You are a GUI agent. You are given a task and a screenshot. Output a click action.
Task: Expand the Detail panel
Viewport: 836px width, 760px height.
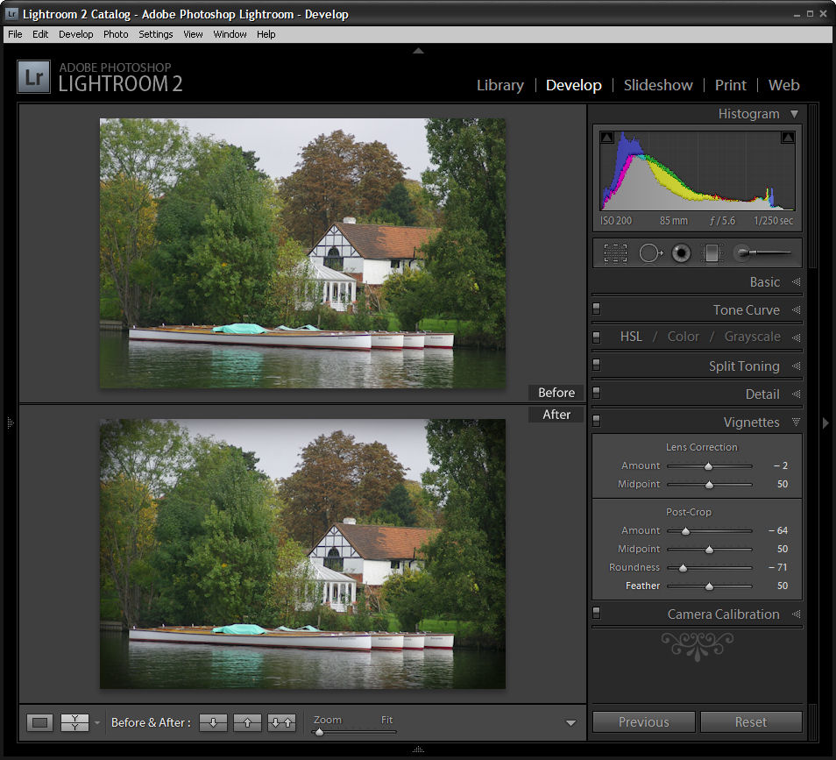click(x=796, y=394)
